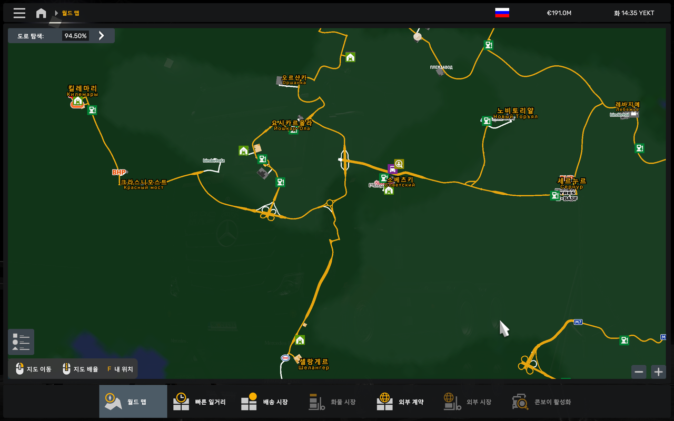Click the purple truck dealer icon near Sovetskiy
The height and width of the screenshot is (421, 674).
coord(392,169)
